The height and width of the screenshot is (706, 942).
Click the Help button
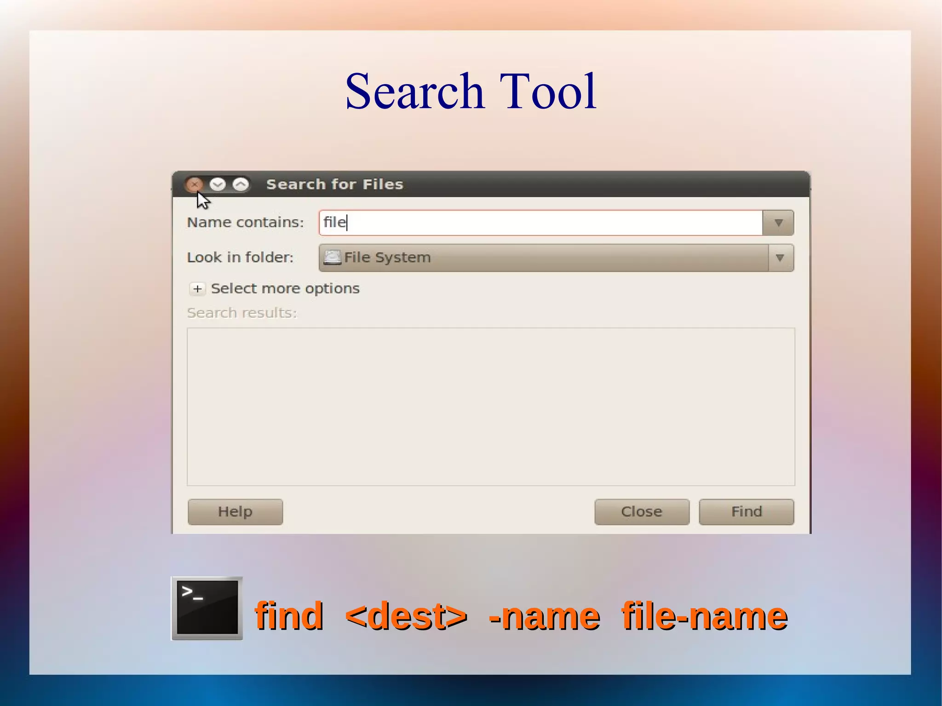point(235,511)
